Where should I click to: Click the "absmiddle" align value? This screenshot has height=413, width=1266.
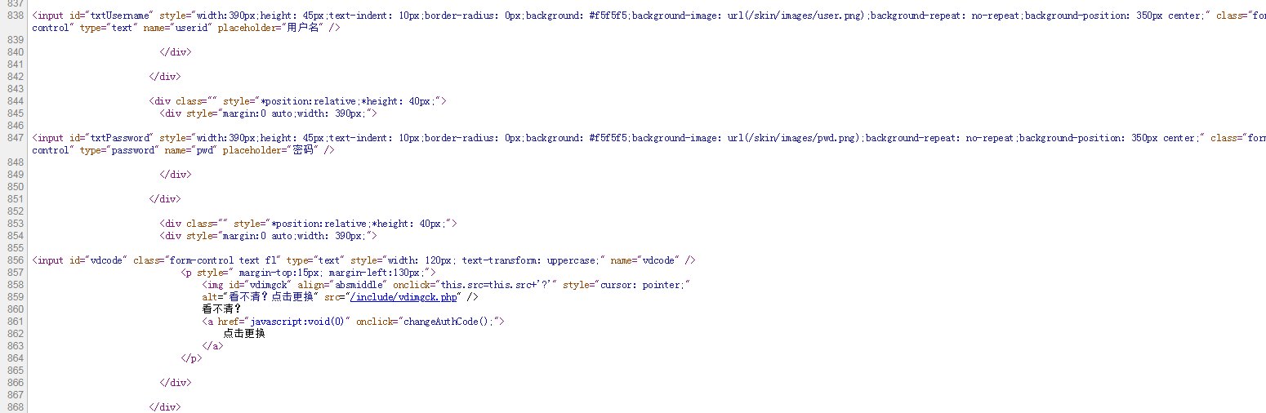tap(356, 285)
